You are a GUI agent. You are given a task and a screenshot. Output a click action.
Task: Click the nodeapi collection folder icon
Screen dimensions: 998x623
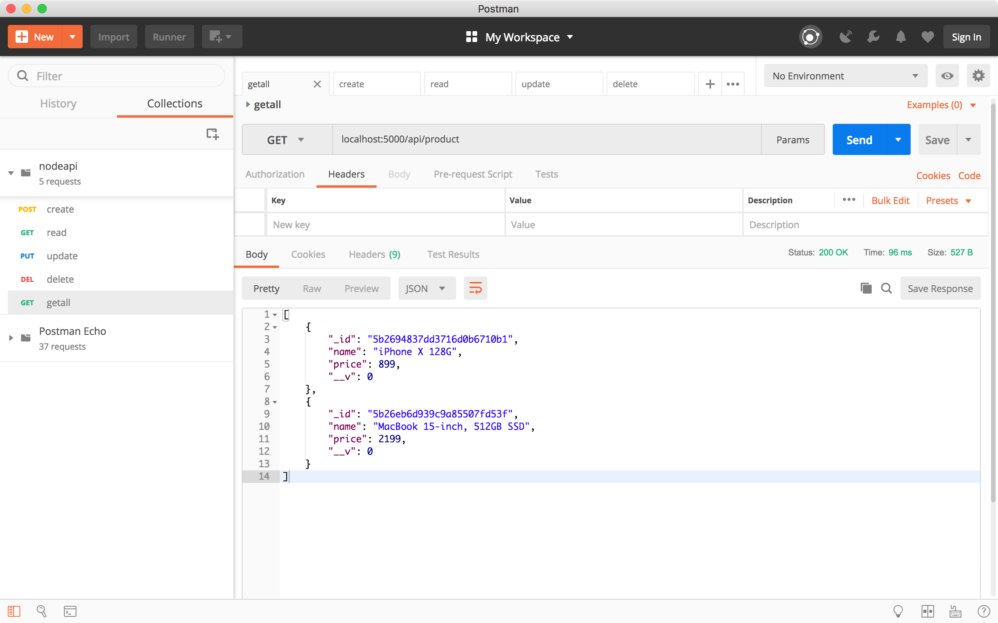pos(26,172)
